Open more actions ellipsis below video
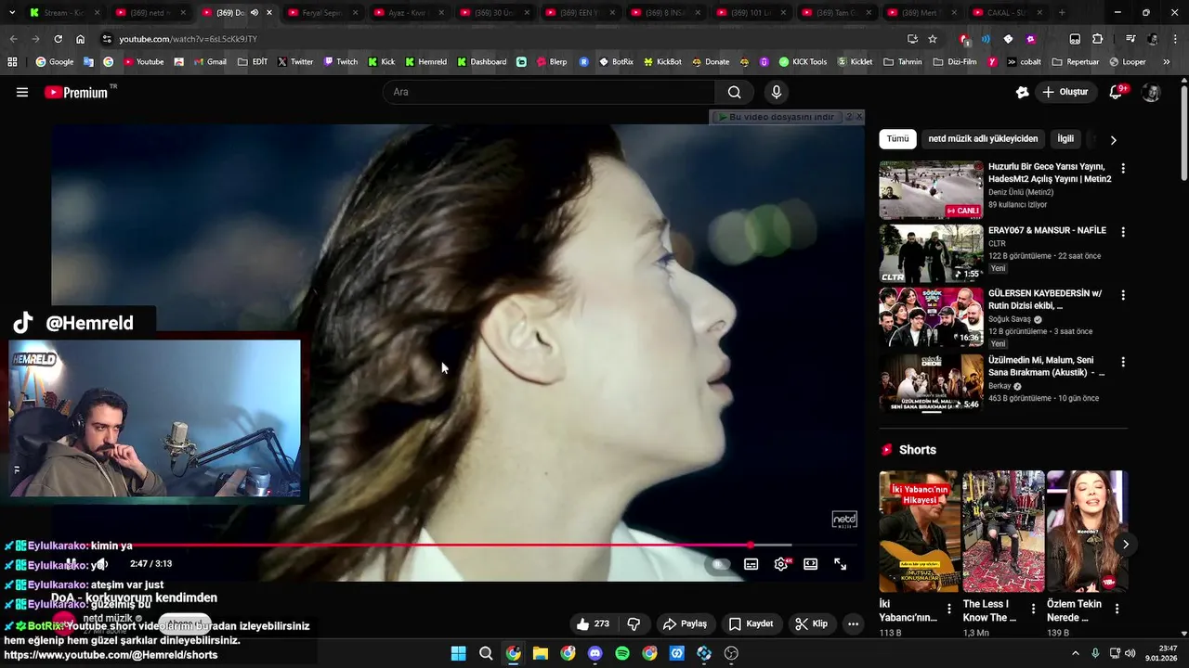 click(853, 623)
